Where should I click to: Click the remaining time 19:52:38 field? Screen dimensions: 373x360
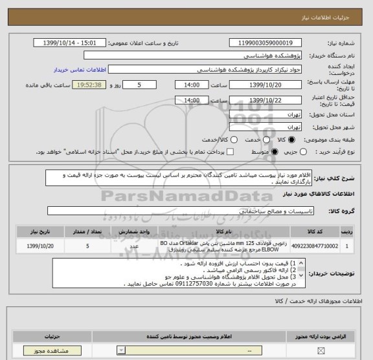click(x=89, y=85)
